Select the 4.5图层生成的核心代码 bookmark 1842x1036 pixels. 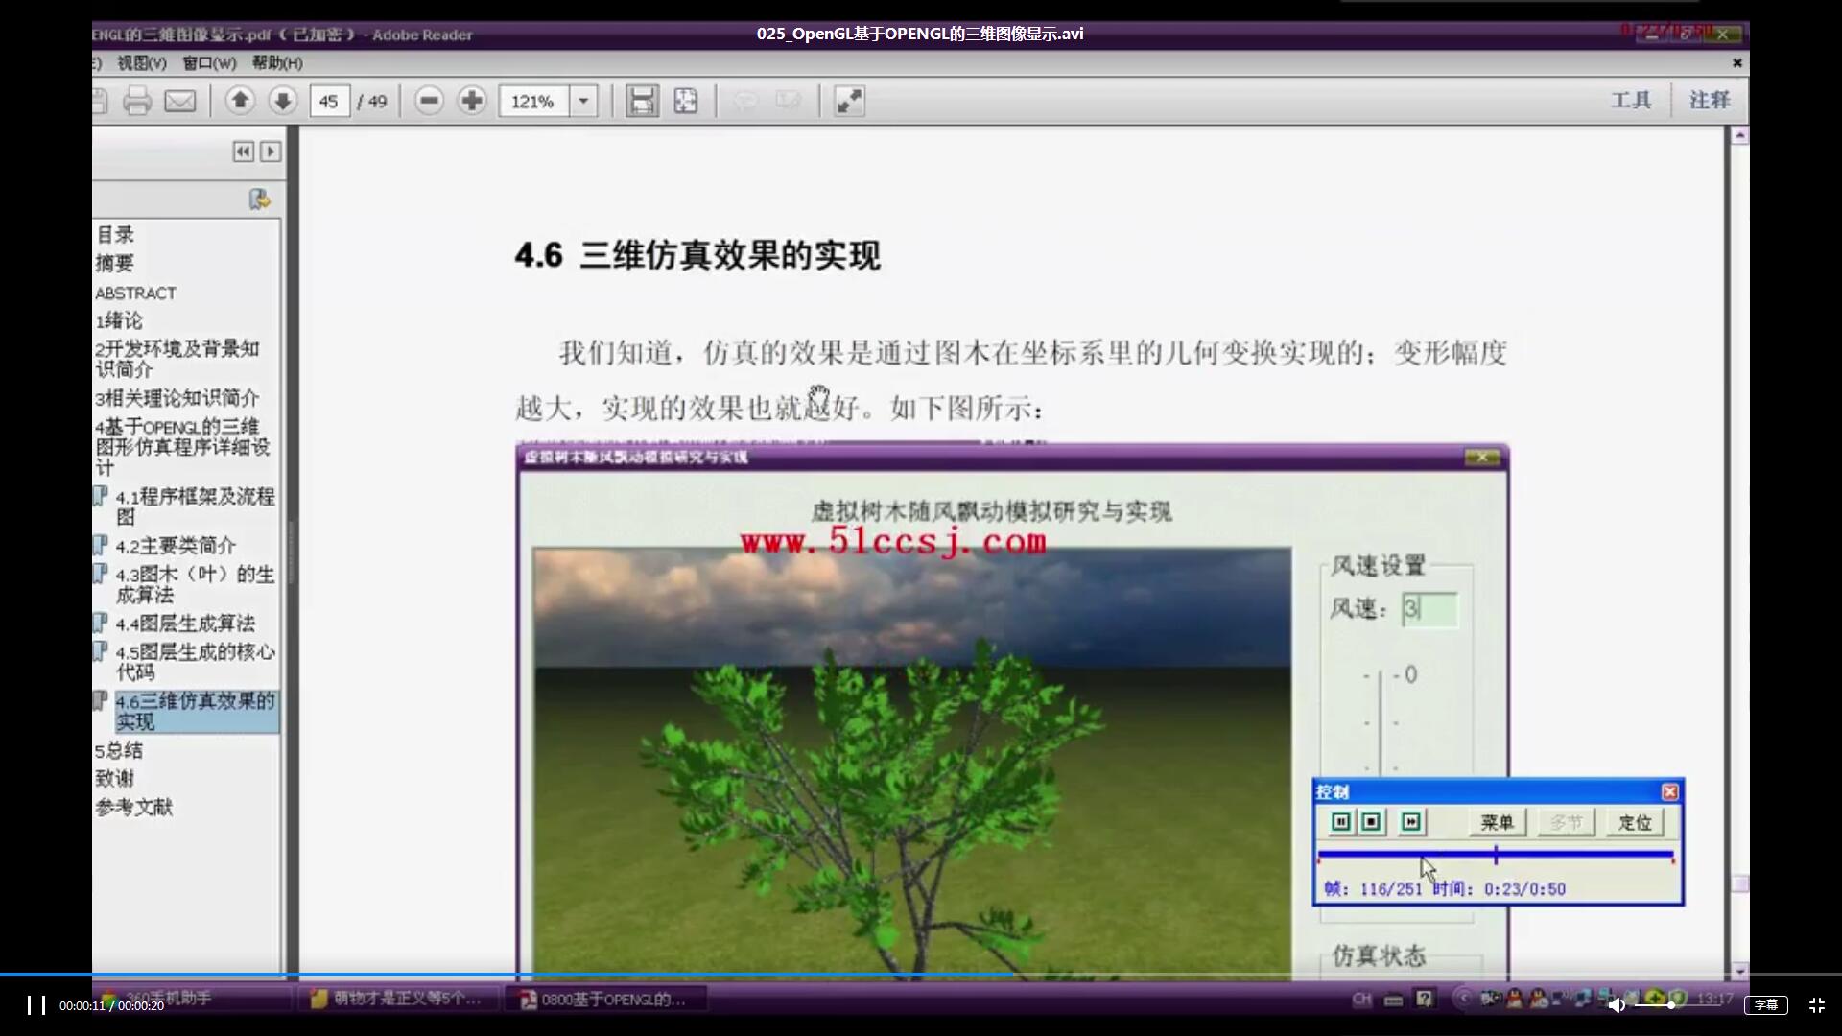coord(196,662)
